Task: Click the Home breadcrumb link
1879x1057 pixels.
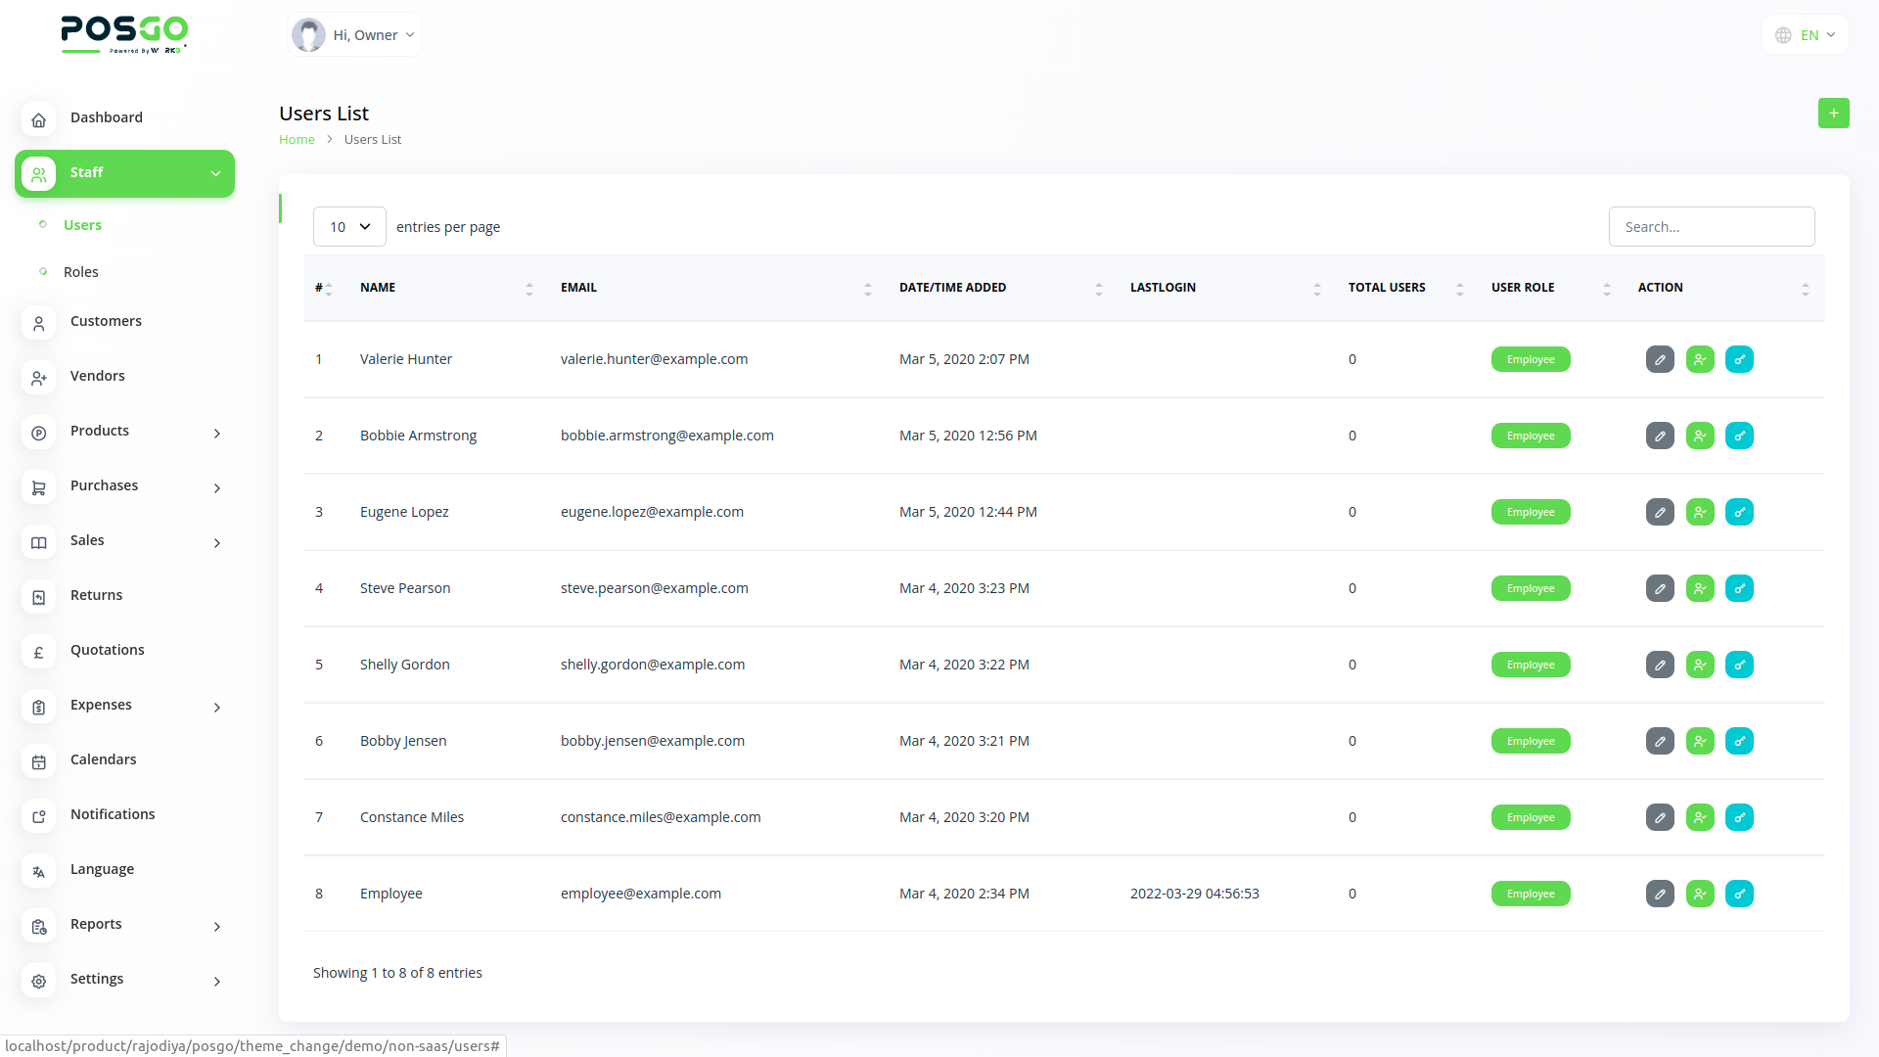Action: (297, 140)
